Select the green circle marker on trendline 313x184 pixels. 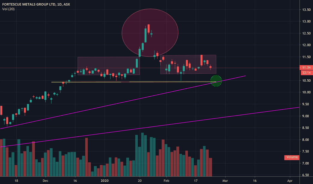coord(216,81)
